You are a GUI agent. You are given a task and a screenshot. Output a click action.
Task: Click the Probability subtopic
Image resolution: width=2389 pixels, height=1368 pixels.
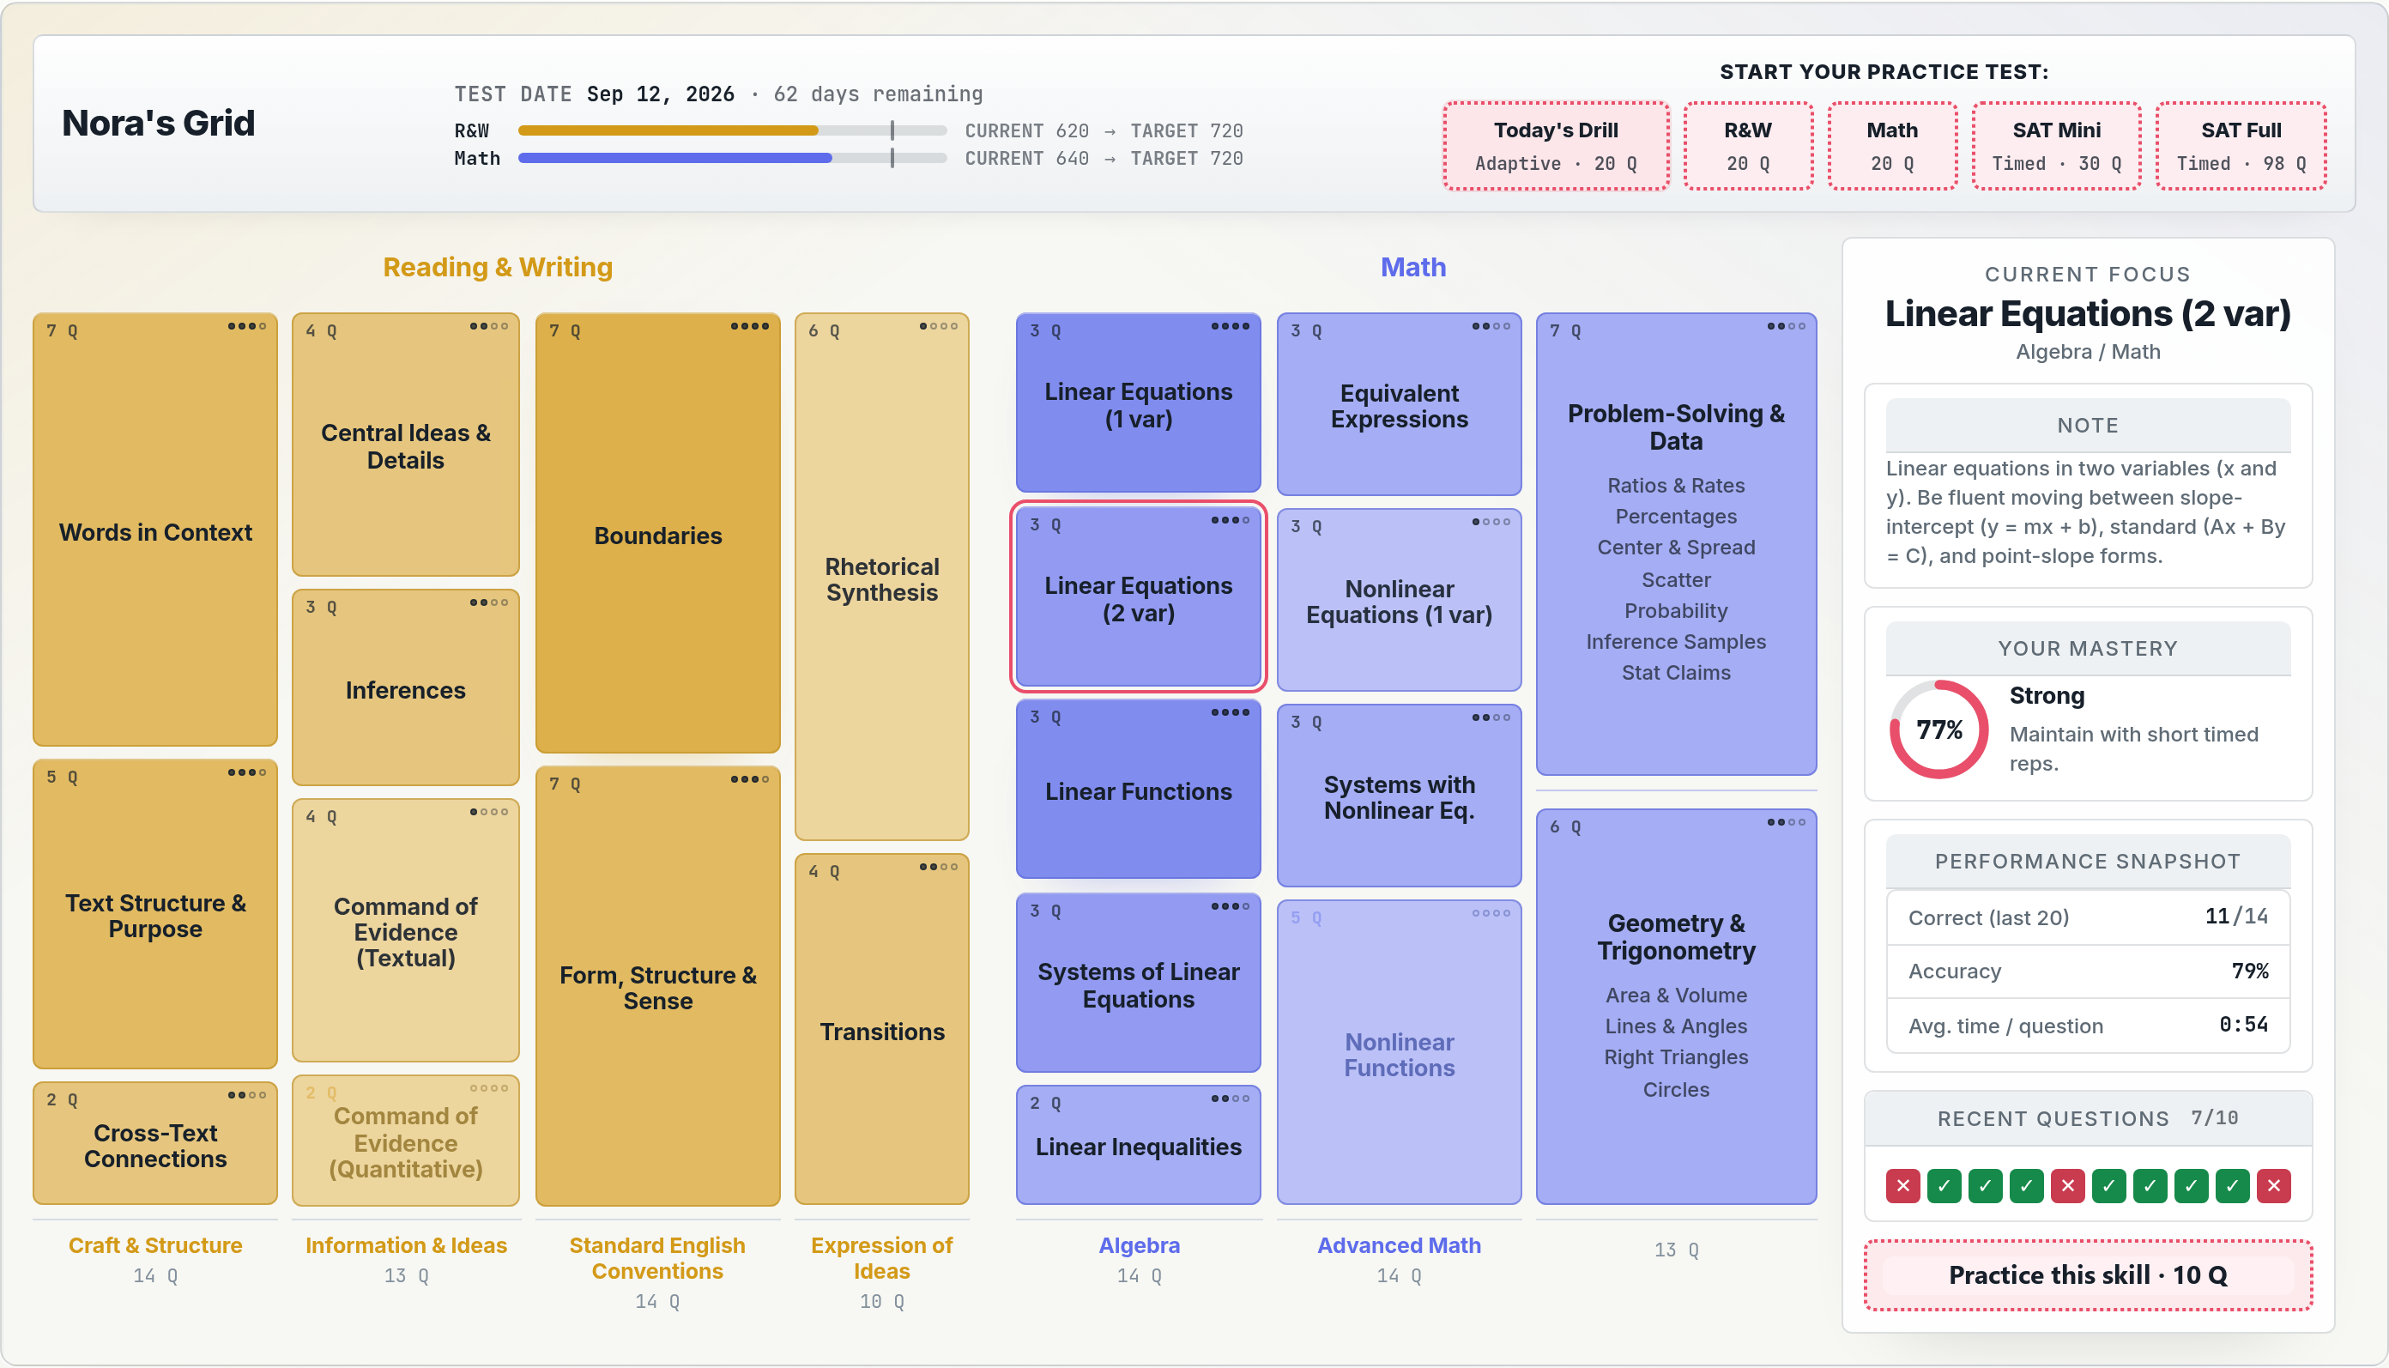click(1676, 611)
